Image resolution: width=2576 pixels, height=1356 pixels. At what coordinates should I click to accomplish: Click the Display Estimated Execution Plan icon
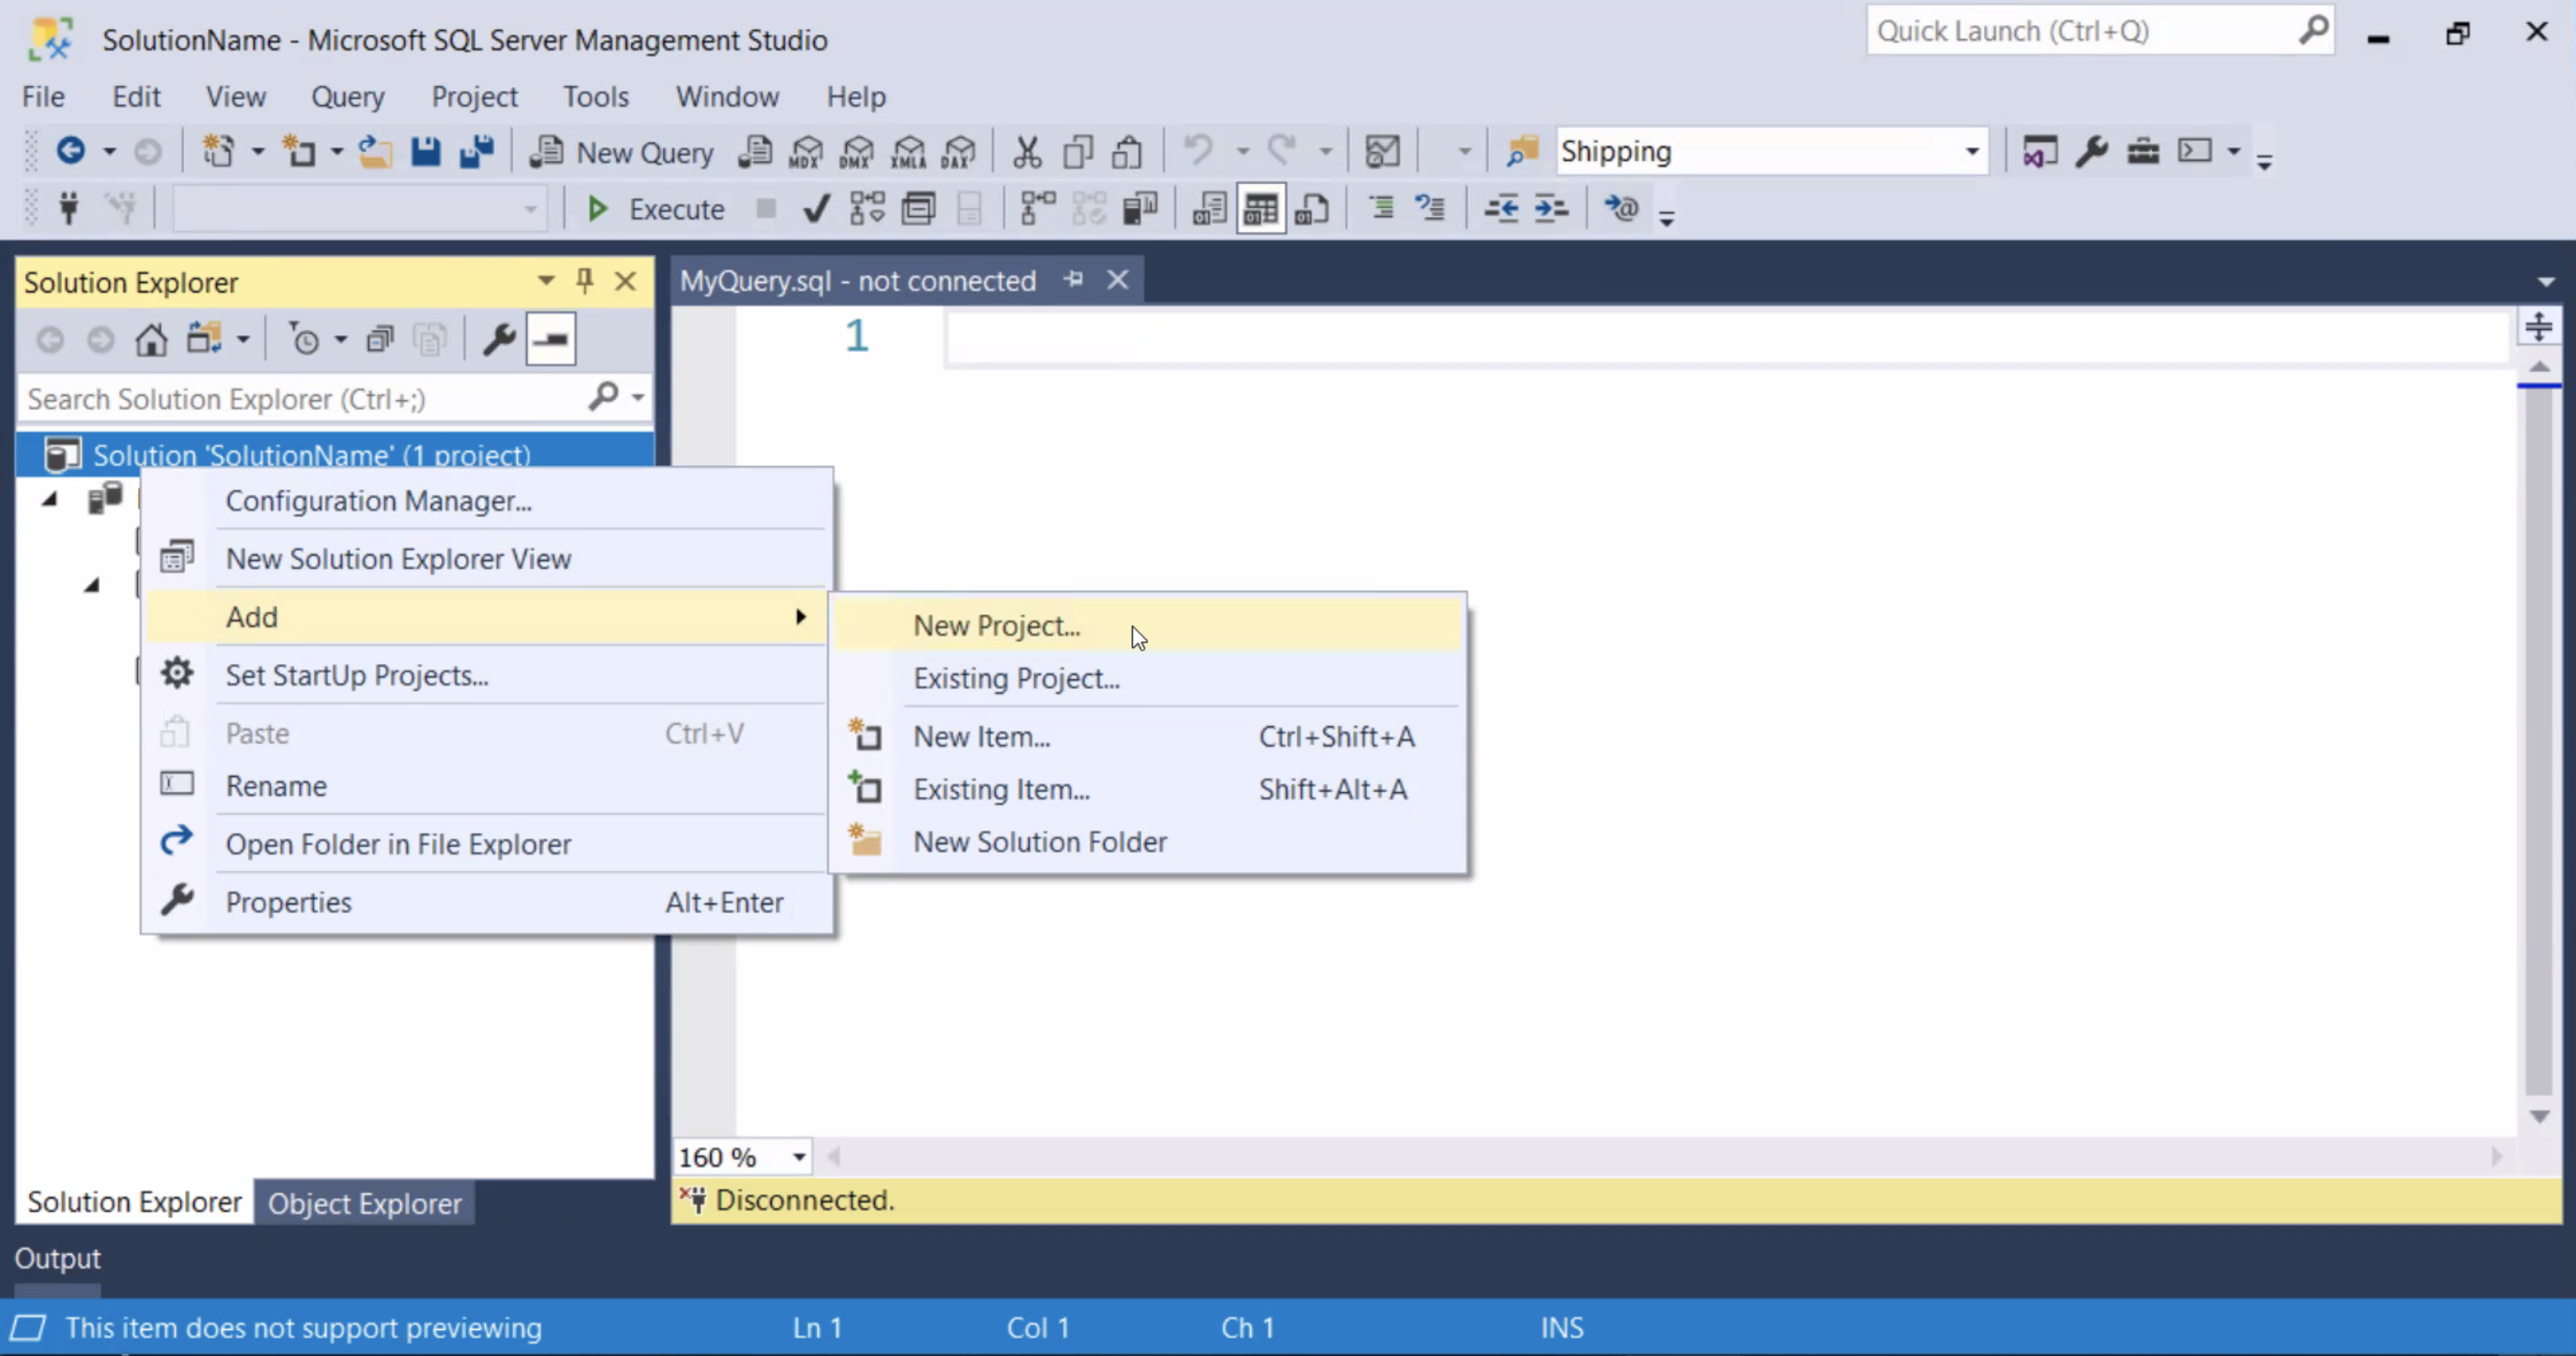click(867, 208)
